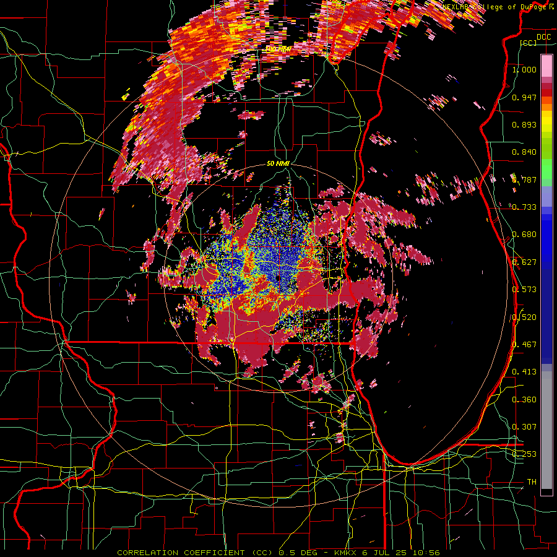Click the 0.360 scale value
557x557 pixels.
(524, 399)
